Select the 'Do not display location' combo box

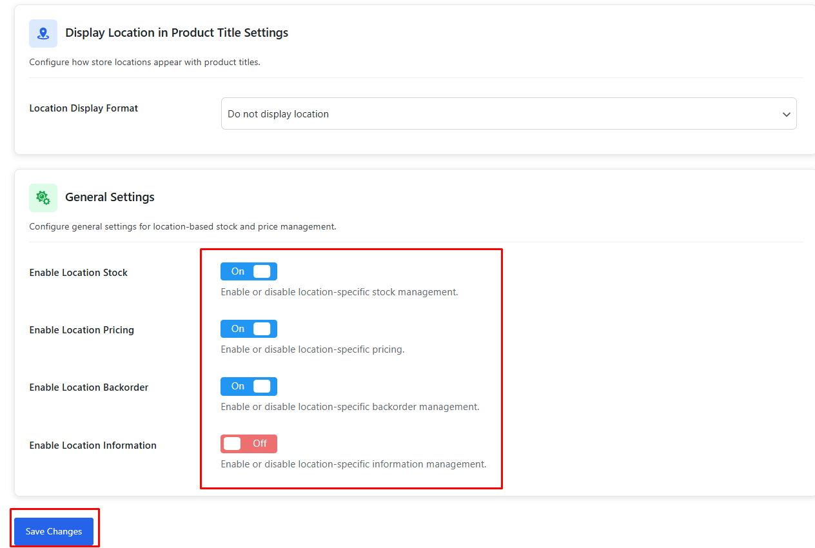[509, 113]
